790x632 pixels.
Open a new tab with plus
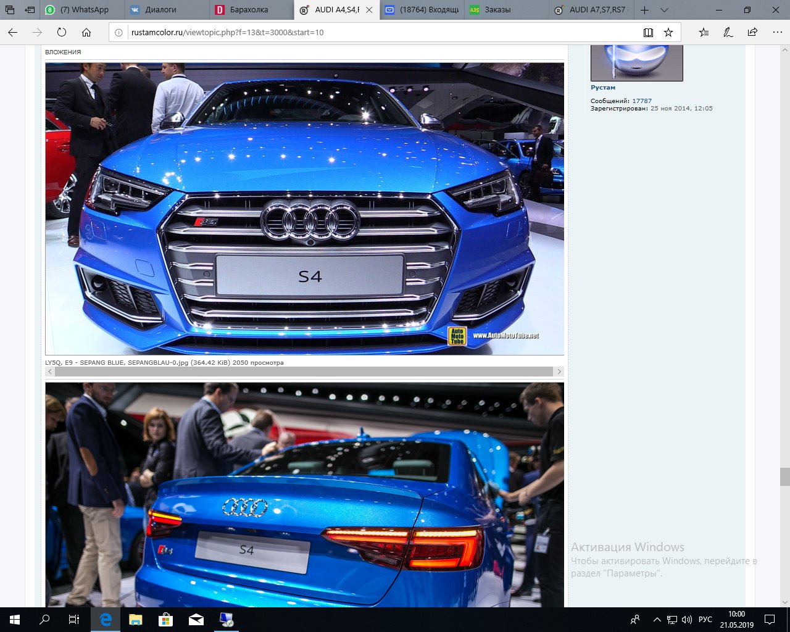(x=644, y=10)
